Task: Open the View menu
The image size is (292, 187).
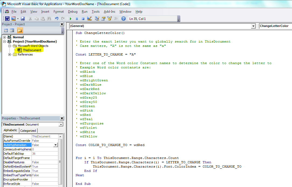Action: coord(34,12)
